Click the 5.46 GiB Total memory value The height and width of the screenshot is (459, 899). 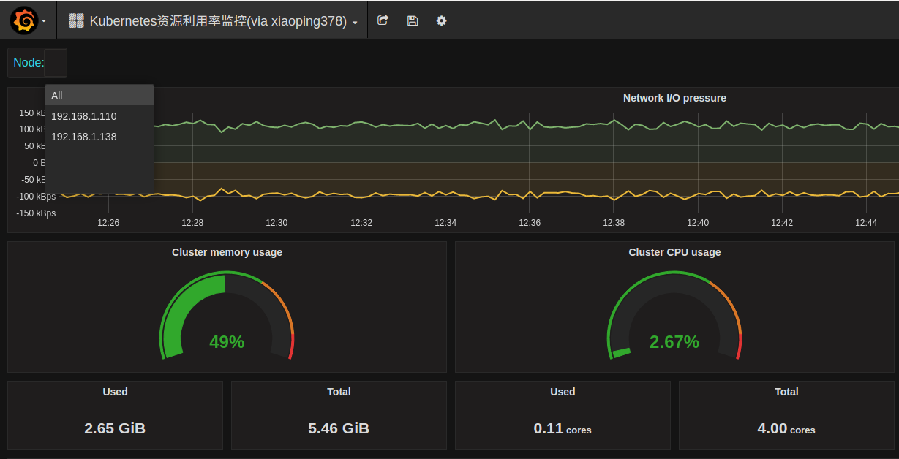coord(339,428)
